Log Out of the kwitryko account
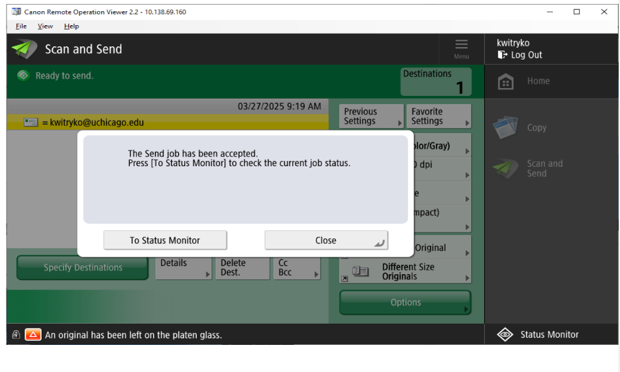 pos(520,55)
